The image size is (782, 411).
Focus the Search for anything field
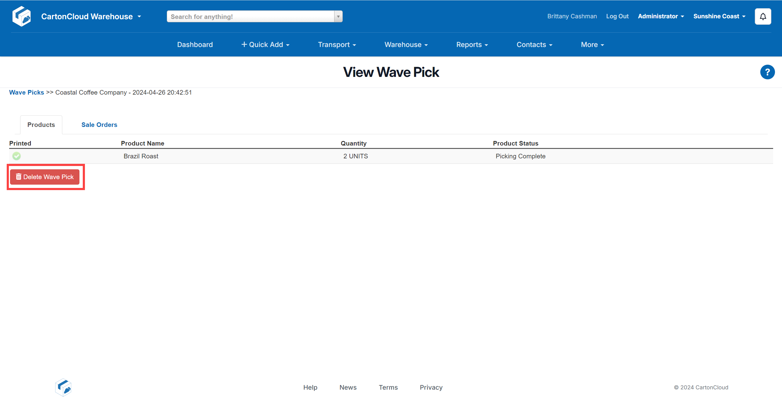[250, 16]
